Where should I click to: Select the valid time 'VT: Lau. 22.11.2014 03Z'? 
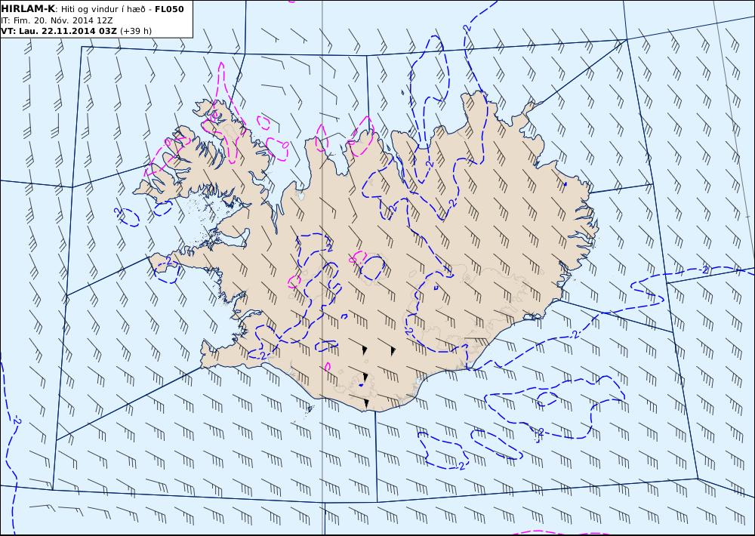[59, 31]
